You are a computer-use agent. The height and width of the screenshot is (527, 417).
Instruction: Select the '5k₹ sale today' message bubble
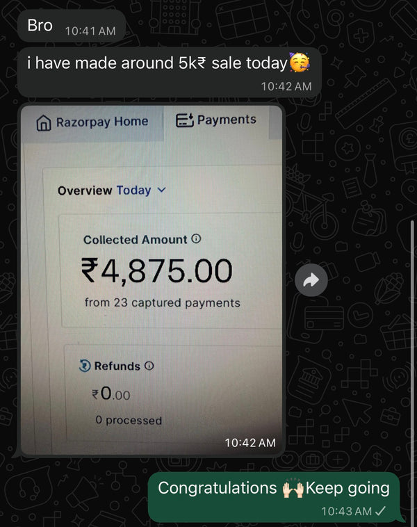click(169, 72)
